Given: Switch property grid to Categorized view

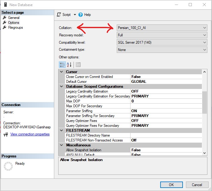Looking at the screenshot, I should (x=62, y=64).
